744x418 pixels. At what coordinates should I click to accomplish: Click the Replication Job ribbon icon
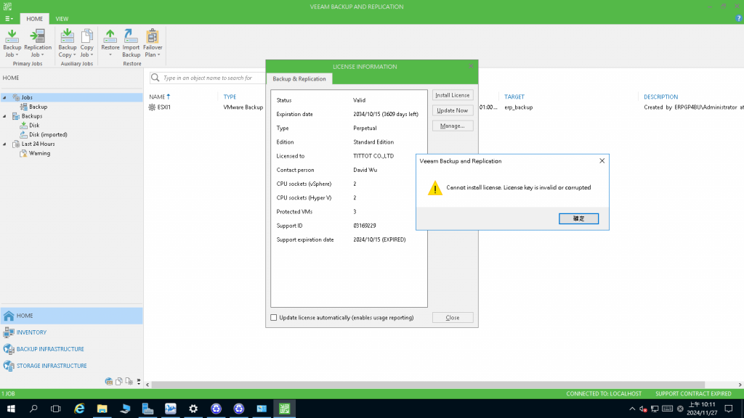pos(38,43)
